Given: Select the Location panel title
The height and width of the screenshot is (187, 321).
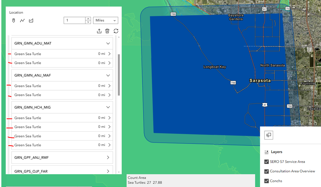Looking at the screenshot, I should (x=16, y=12).
